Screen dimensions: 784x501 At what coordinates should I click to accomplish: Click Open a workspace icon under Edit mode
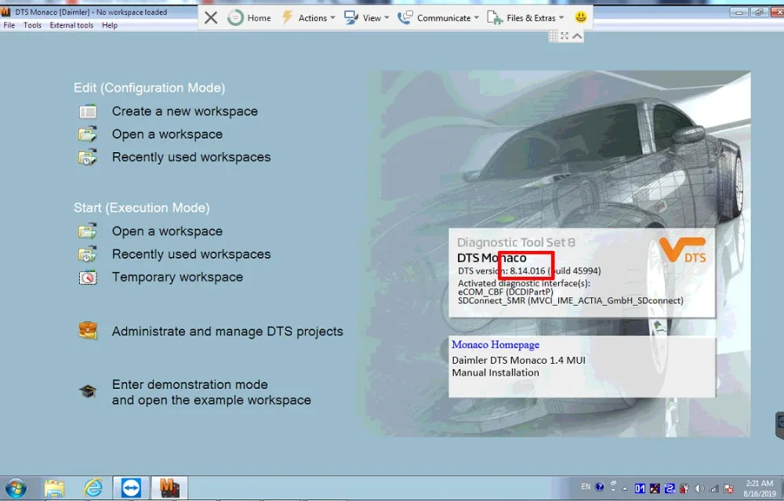88,134
